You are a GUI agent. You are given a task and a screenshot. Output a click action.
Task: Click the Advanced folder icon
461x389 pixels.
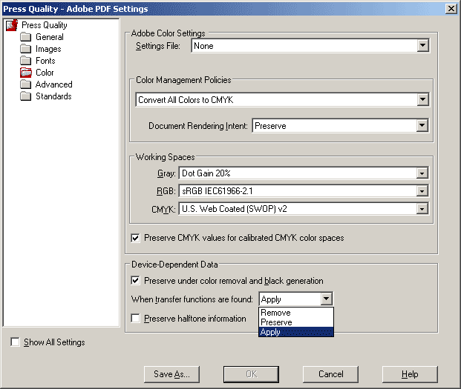[x=25, y=84]
